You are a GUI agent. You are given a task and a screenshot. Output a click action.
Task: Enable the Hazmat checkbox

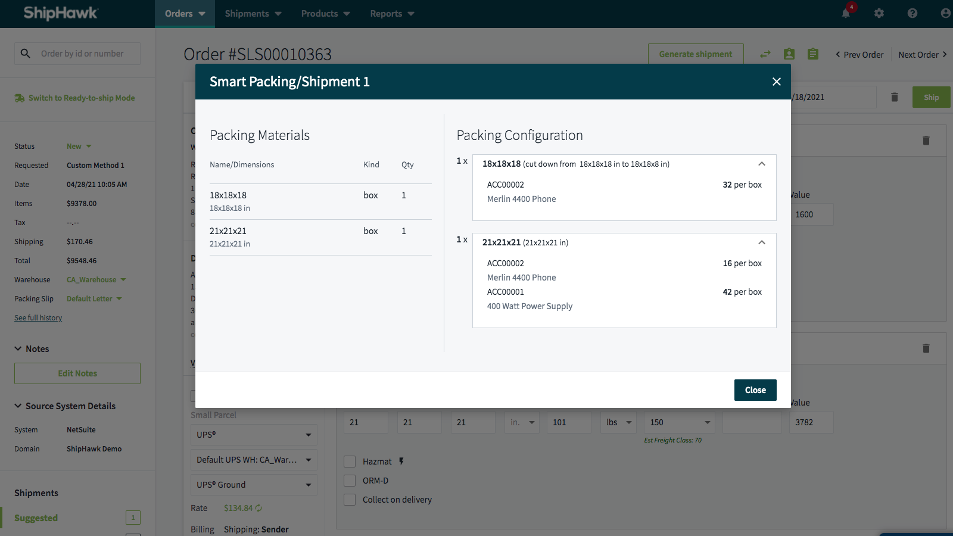(x=350, y=462)
